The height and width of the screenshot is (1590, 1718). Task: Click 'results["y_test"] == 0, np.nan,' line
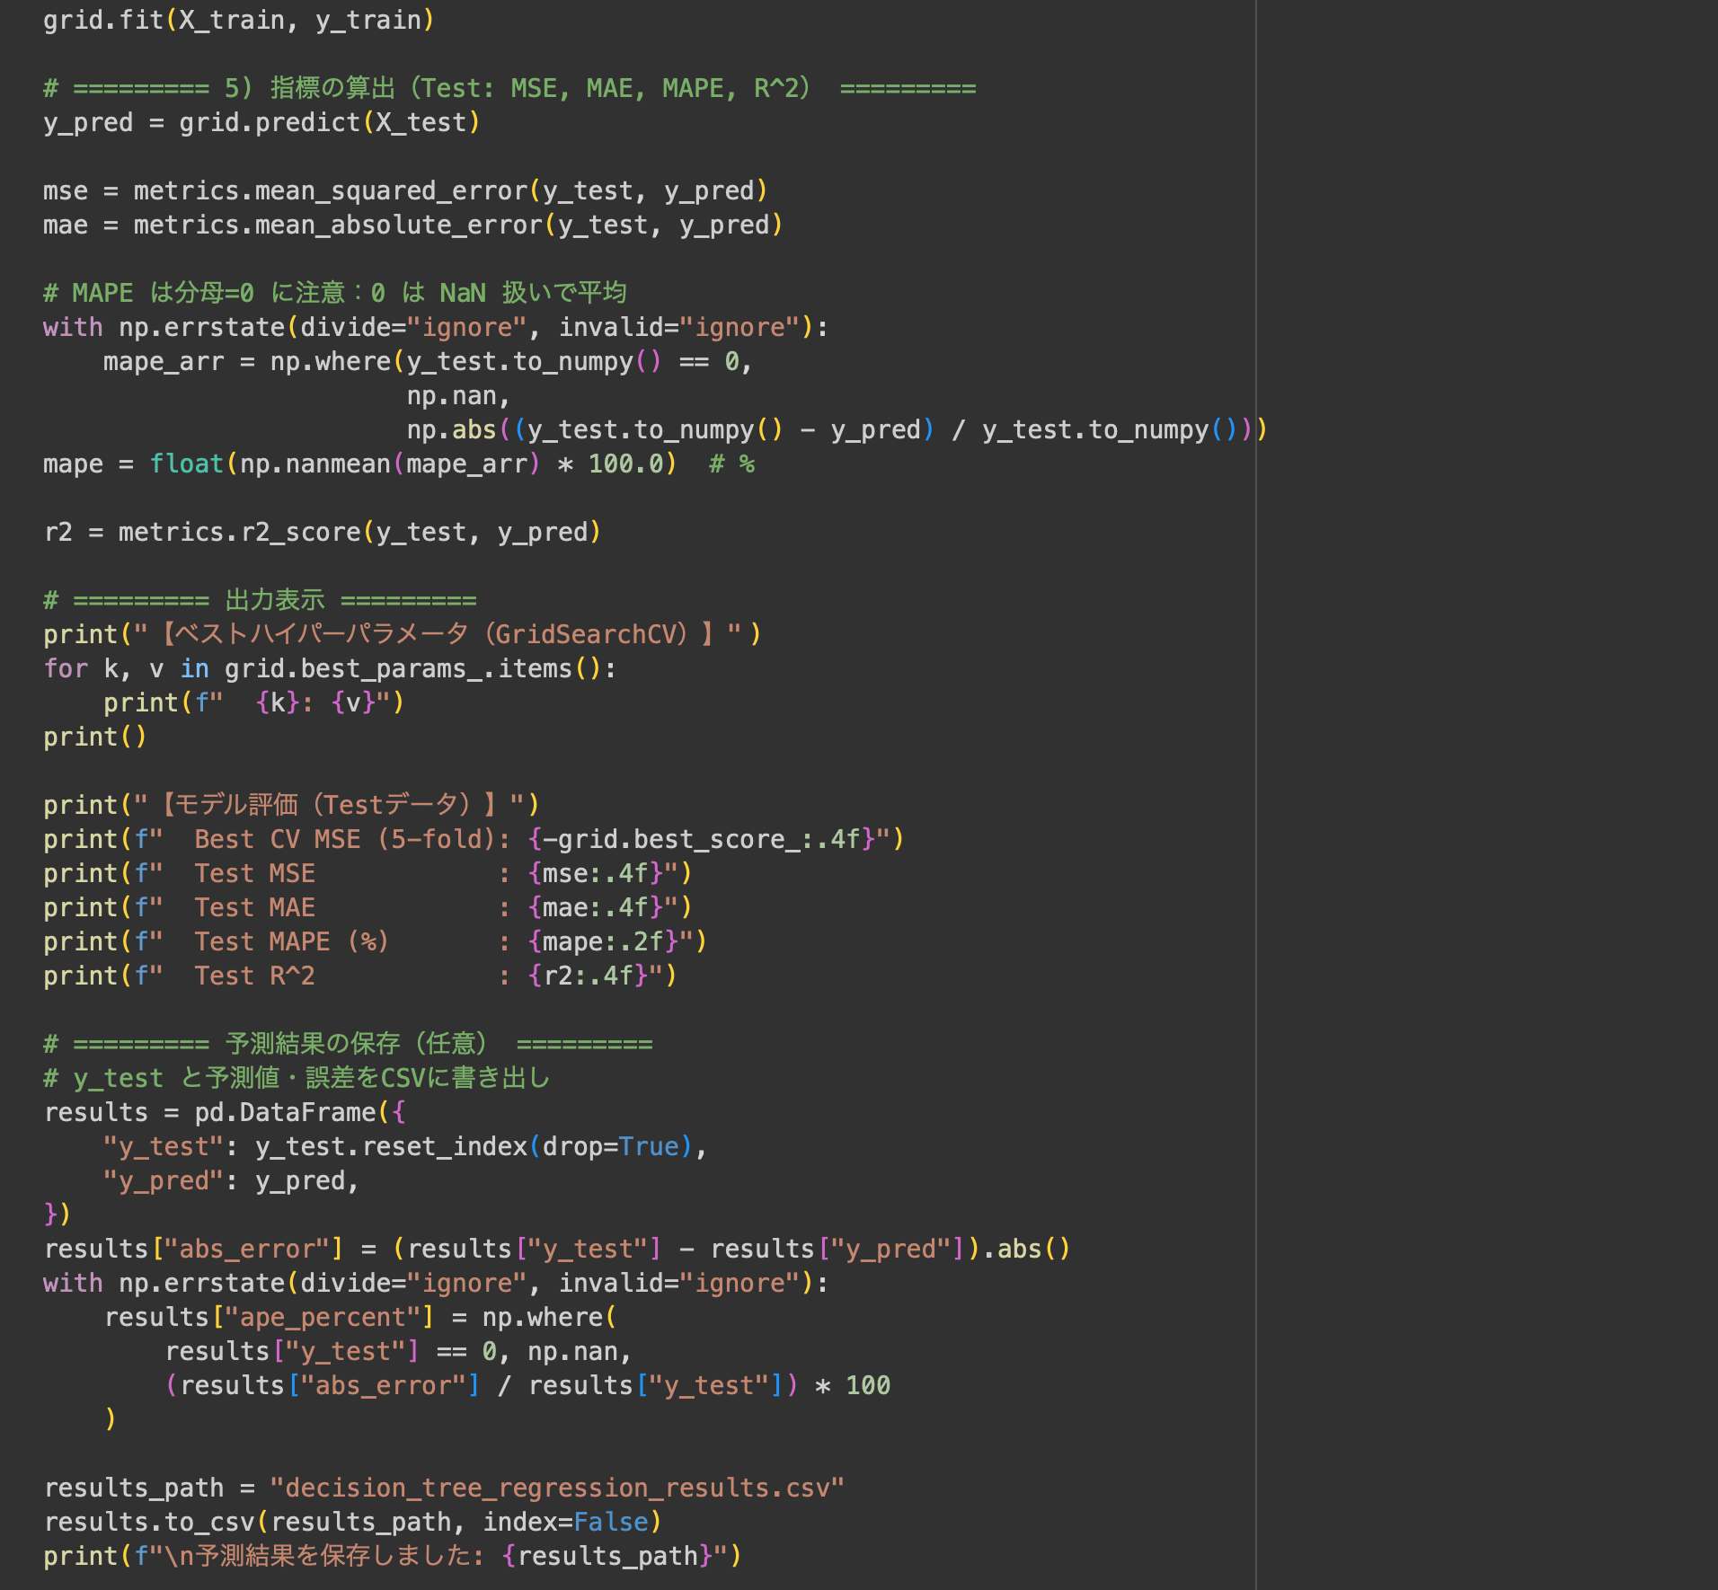pos(399,1351)
